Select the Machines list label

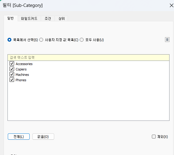[22, 75]
